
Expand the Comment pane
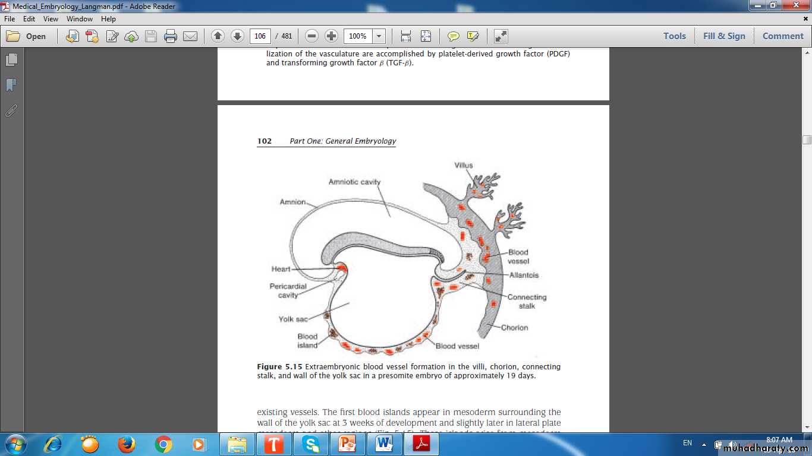tap(783, 36)
